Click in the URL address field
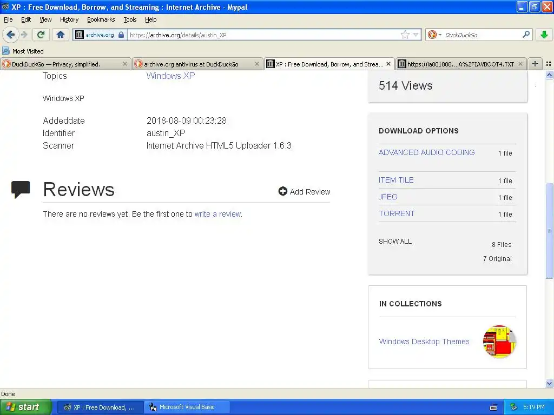 click(263, 35)
